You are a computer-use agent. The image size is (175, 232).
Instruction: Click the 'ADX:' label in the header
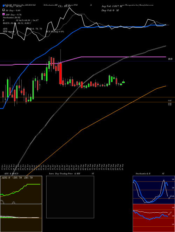coord(5,29)
